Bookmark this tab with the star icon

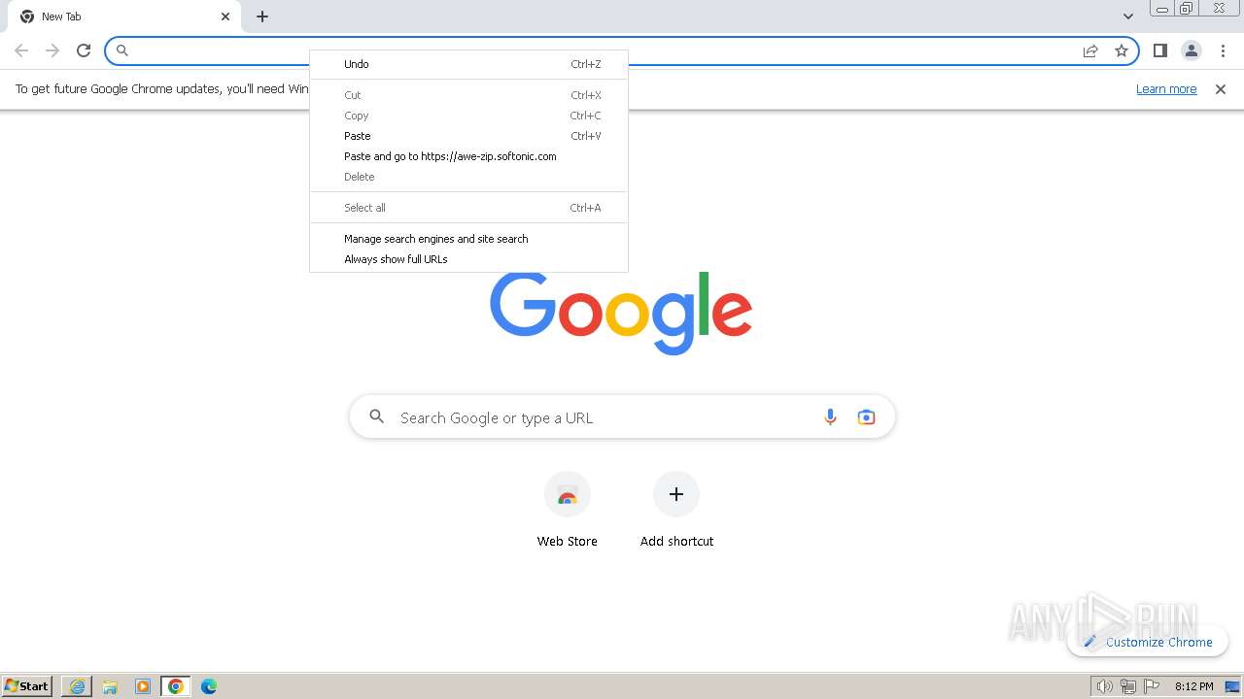tap(1122, 50)
